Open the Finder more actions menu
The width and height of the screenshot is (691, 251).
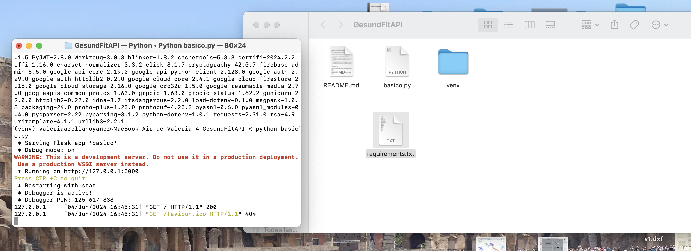pos(660,25)
